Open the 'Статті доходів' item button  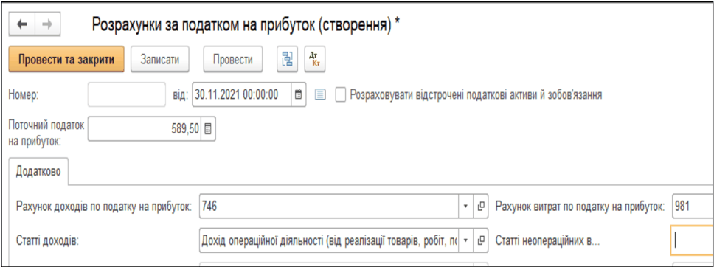point(480,240)
